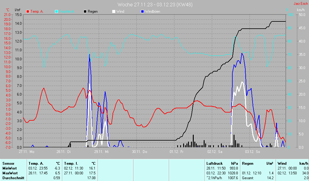Click the 21.0 temperature axis value
The width and height of the screenshot is (309, 181).
tap(7, 15)
